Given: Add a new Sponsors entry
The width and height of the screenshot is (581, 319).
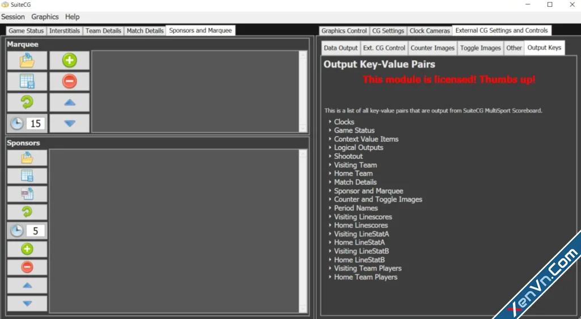Looking at the screenshot, I should click(x=27, y=249).
